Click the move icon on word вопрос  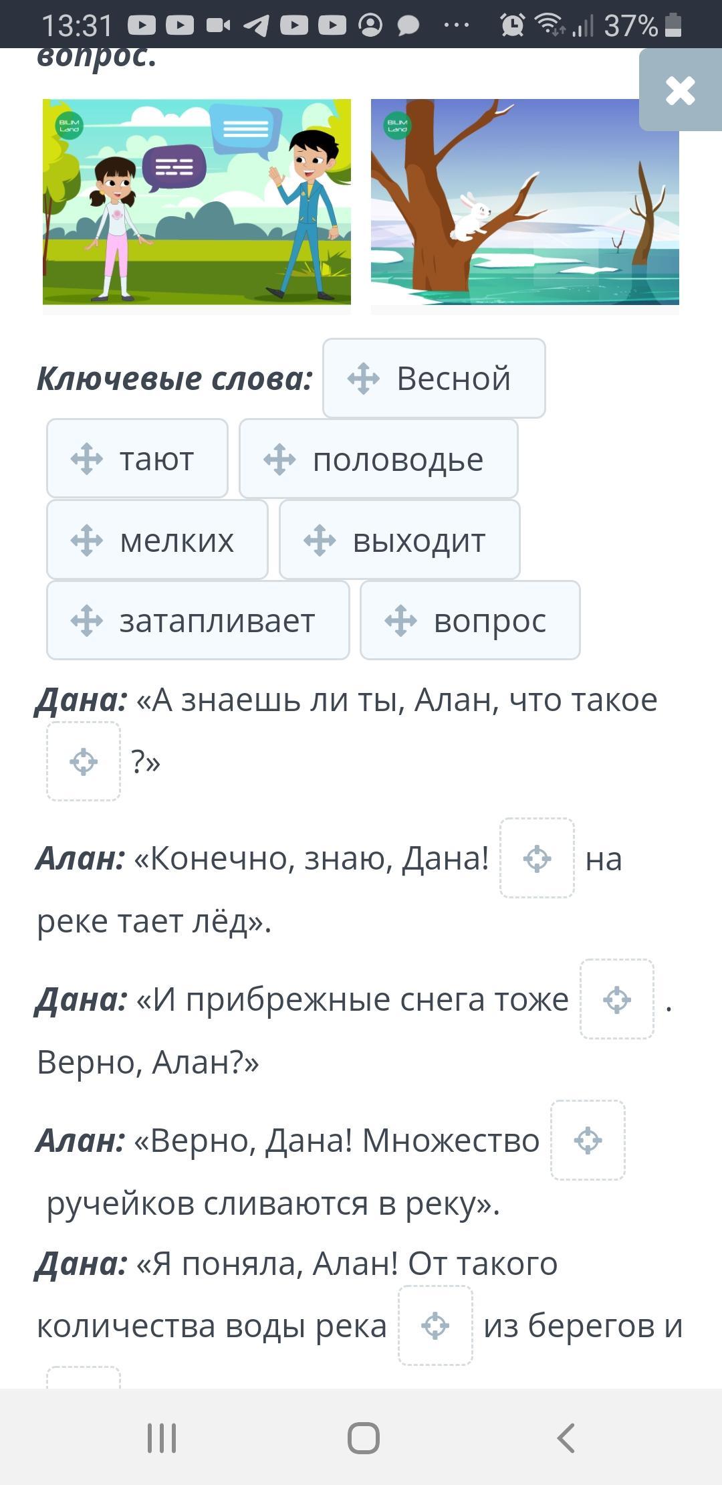400,621
